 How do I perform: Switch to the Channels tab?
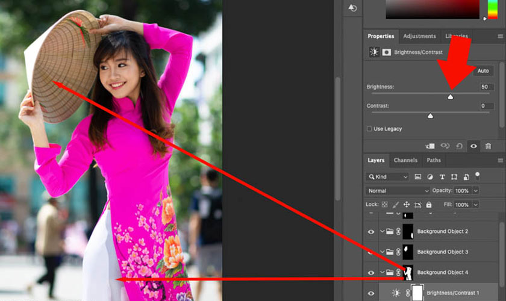(405, 160)
